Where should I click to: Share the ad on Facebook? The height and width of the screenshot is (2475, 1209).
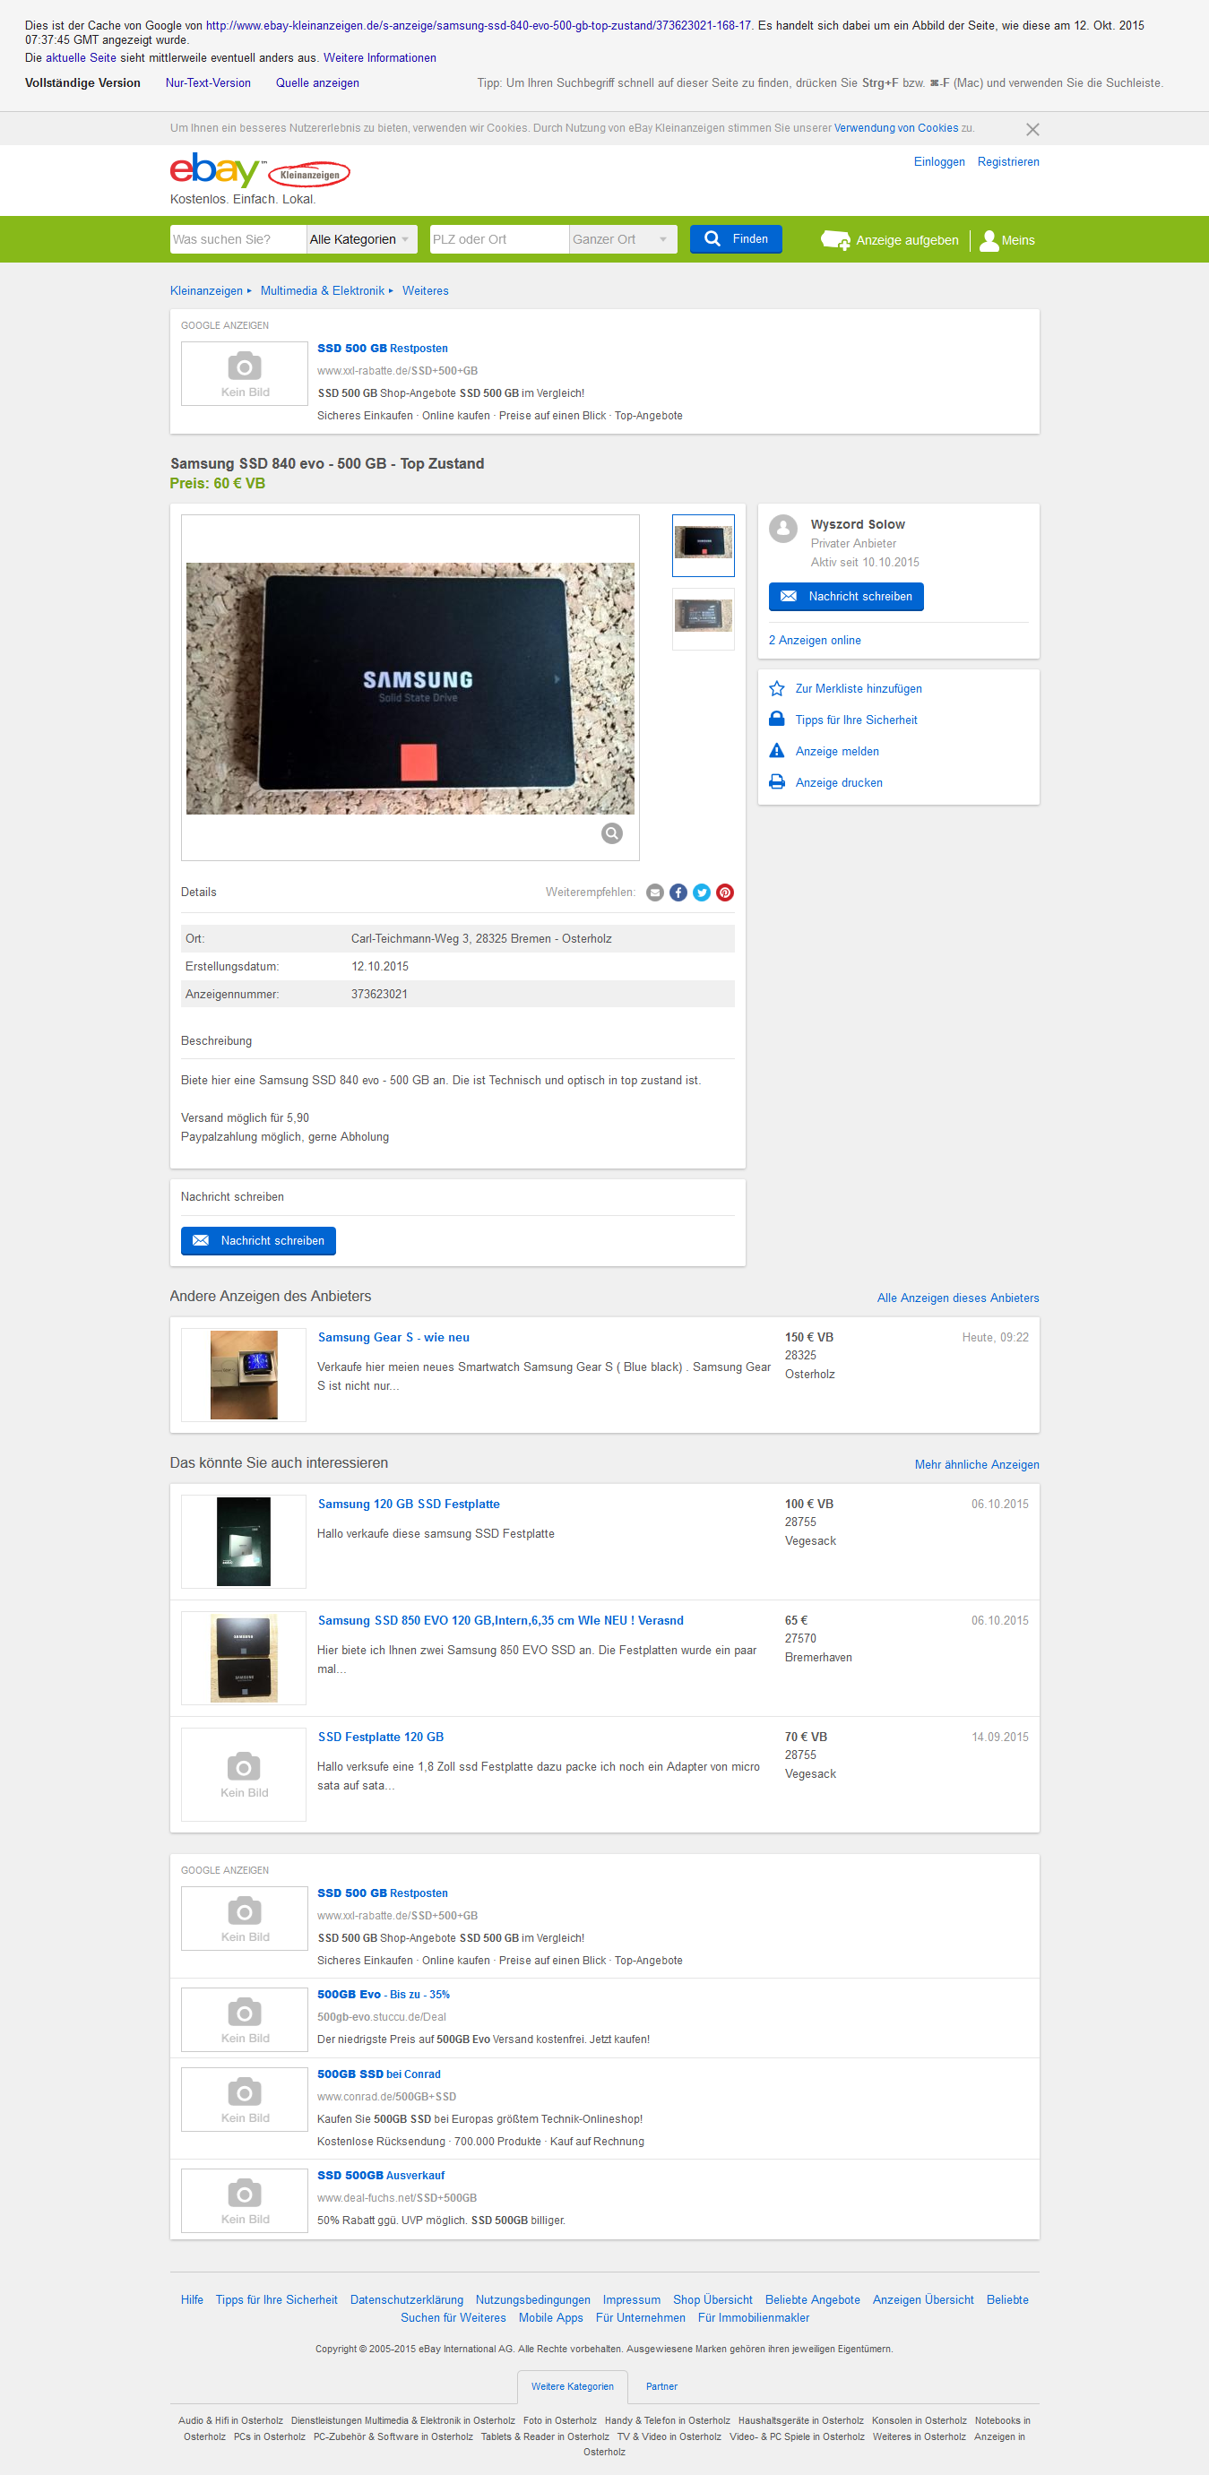[678, 893]
